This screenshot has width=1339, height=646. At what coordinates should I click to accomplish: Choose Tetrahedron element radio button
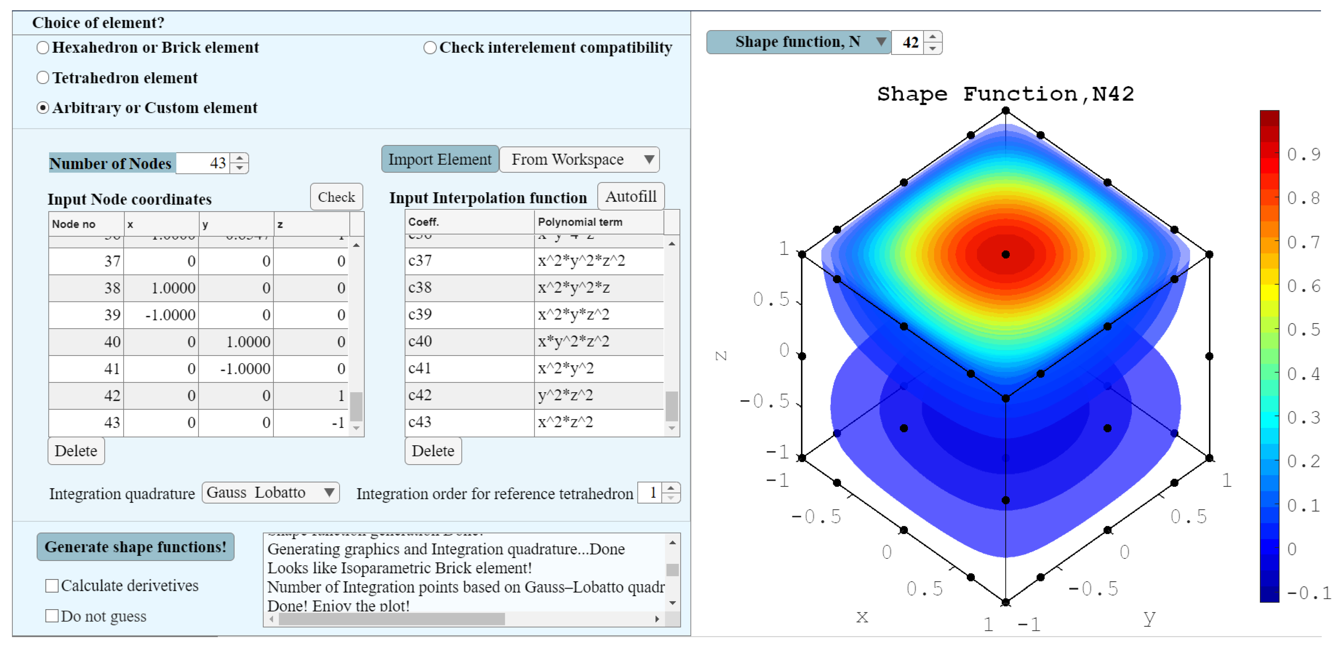pos(43,78)
